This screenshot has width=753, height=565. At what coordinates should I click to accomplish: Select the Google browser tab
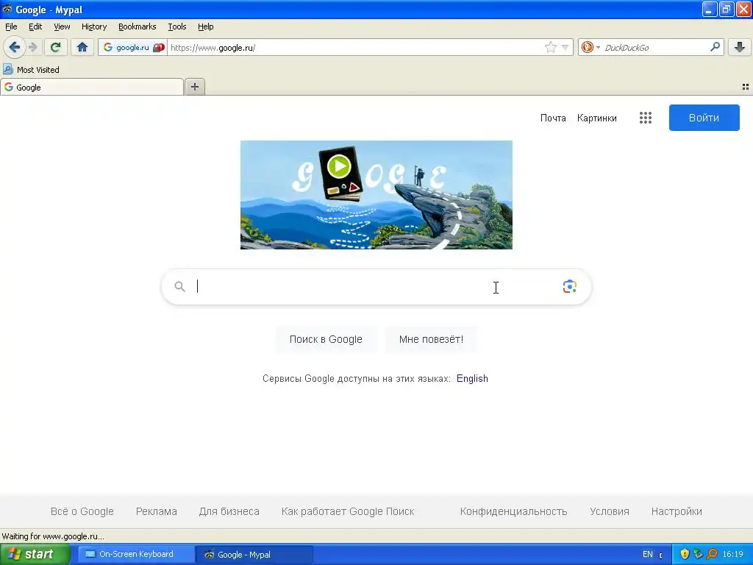92,87
